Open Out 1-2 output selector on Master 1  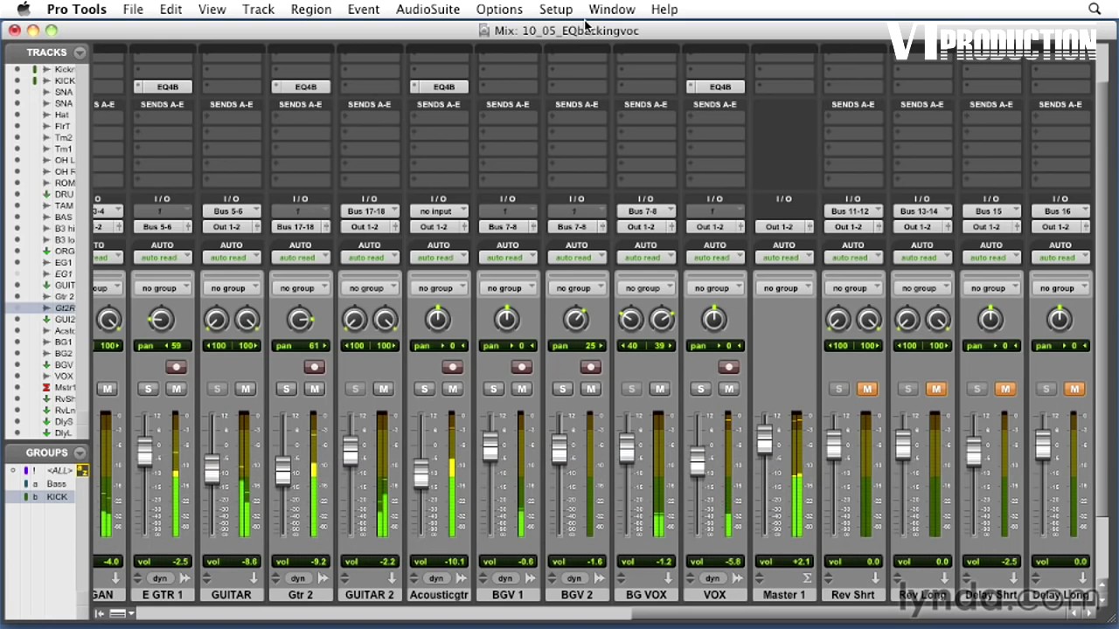pos(784,227)
